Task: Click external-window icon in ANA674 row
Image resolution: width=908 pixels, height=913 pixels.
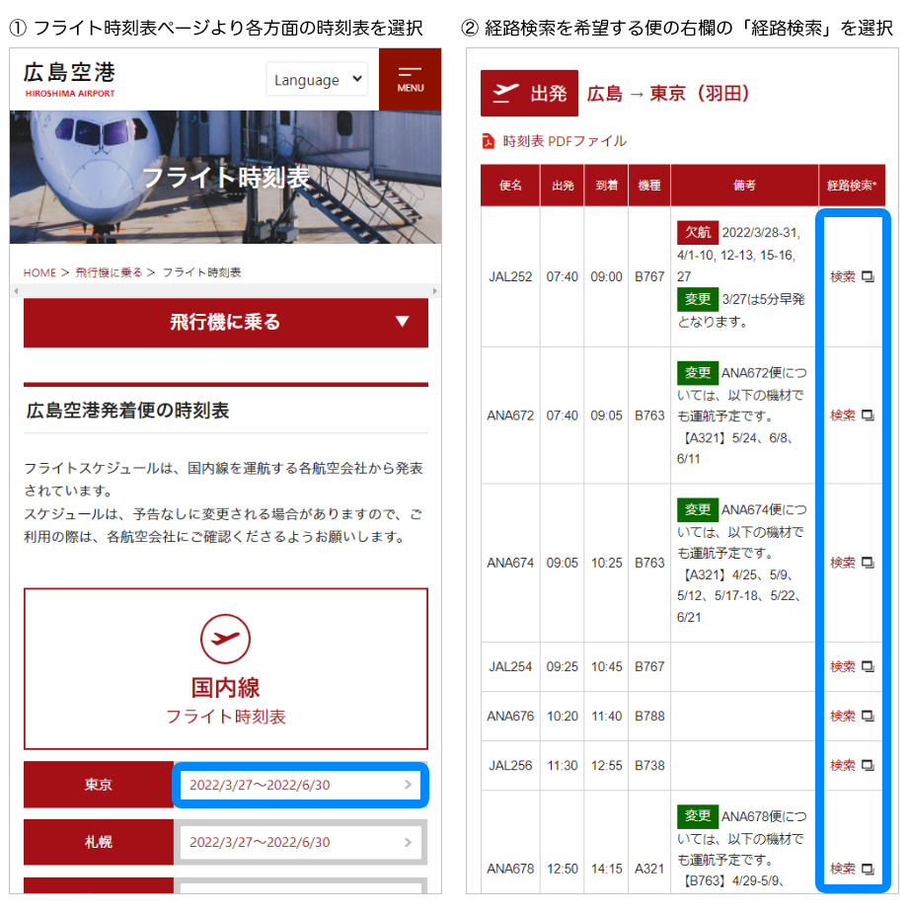Action: click(868, 563)
